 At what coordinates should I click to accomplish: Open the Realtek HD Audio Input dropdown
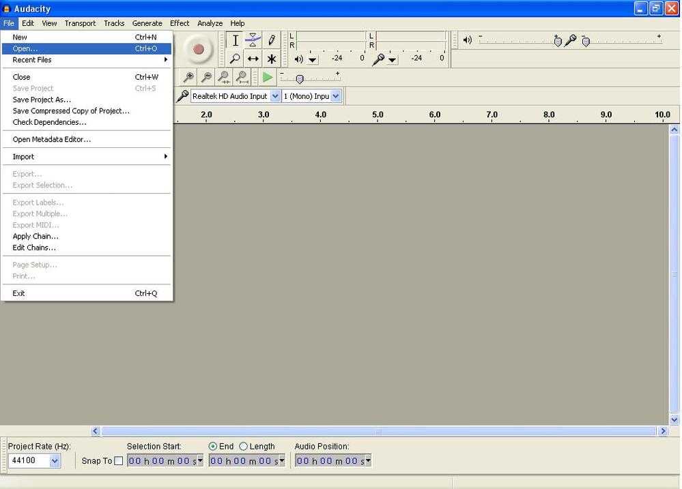[275, 96]
